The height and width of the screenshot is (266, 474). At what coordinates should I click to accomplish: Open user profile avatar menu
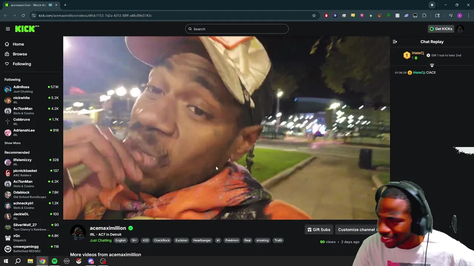click(x=460, y=29)
